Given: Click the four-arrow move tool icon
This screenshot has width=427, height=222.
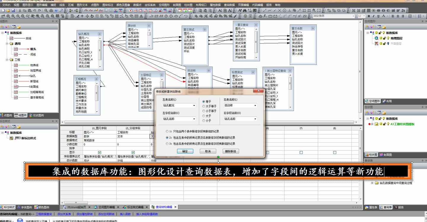Looking at the screenshot, I should tap(87, 16).
